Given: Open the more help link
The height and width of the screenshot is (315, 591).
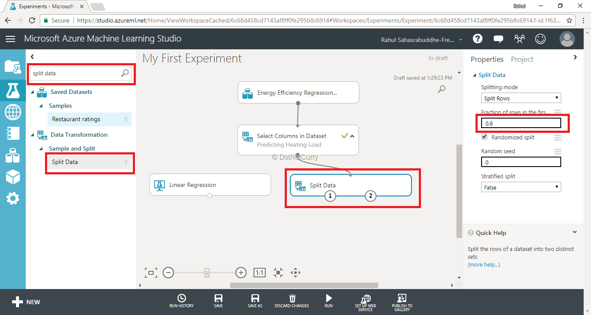Looking at the screenshot, I should tap(484, 264).
